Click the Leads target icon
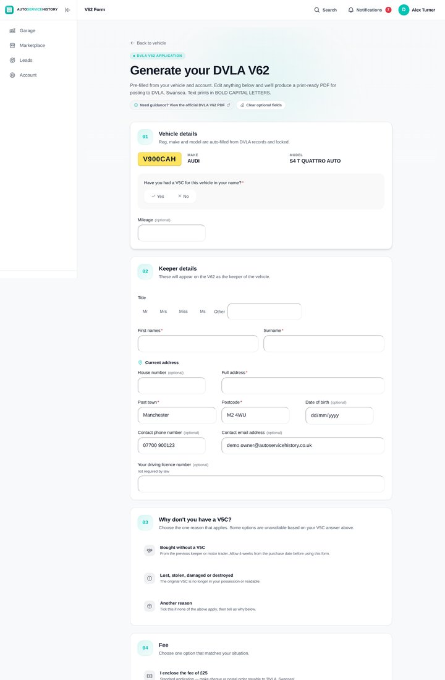The width and height of the screenshot is (445, 680). (12, 61)
